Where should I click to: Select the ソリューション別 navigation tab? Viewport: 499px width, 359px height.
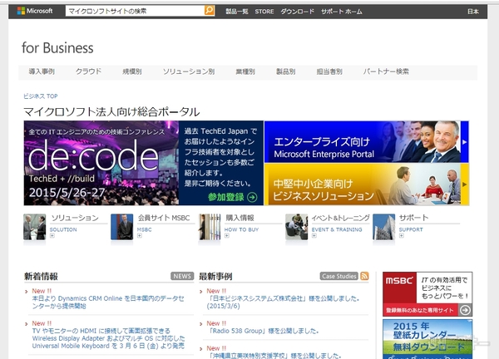[189, 71]
